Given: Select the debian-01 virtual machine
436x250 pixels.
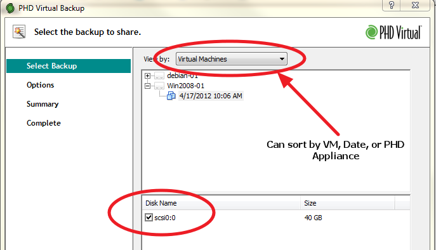Looking at the screenshot, I should [x=182, y=76].
